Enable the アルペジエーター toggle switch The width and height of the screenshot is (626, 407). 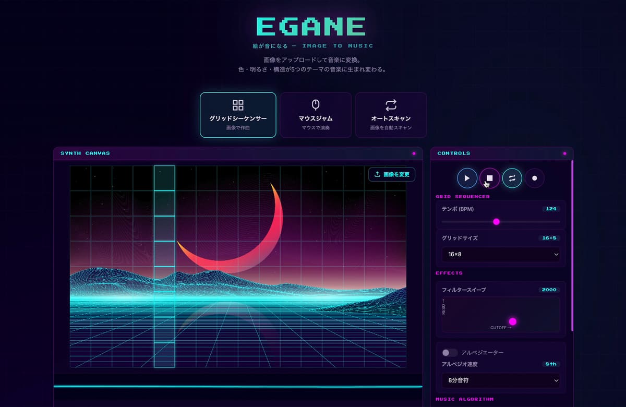449,353
